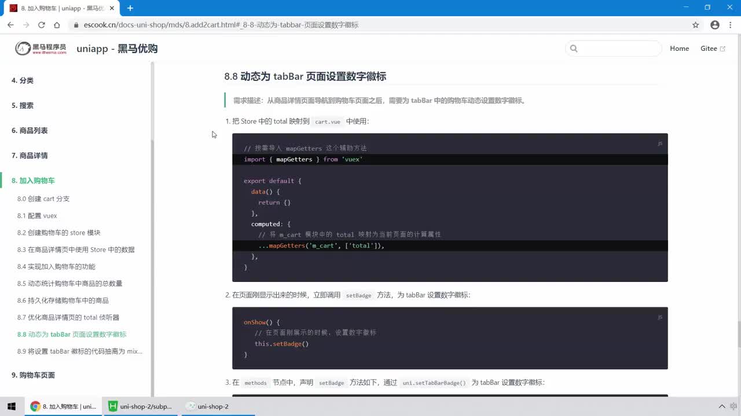The height and width of the screenshot is (416, 741).
Task: Click the search magnifier icon in the docs header
Action: pos(574,49)
